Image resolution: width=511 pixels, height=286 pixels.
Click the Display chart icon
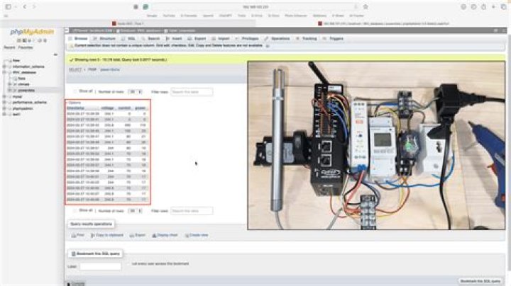coord(154,235)
